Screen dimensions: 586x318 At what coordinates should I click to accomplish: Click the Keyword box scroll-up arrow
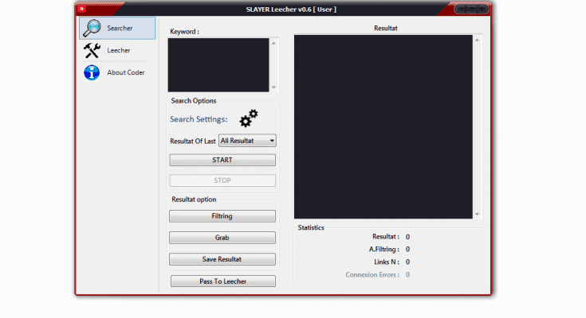[x=274, y=43]
